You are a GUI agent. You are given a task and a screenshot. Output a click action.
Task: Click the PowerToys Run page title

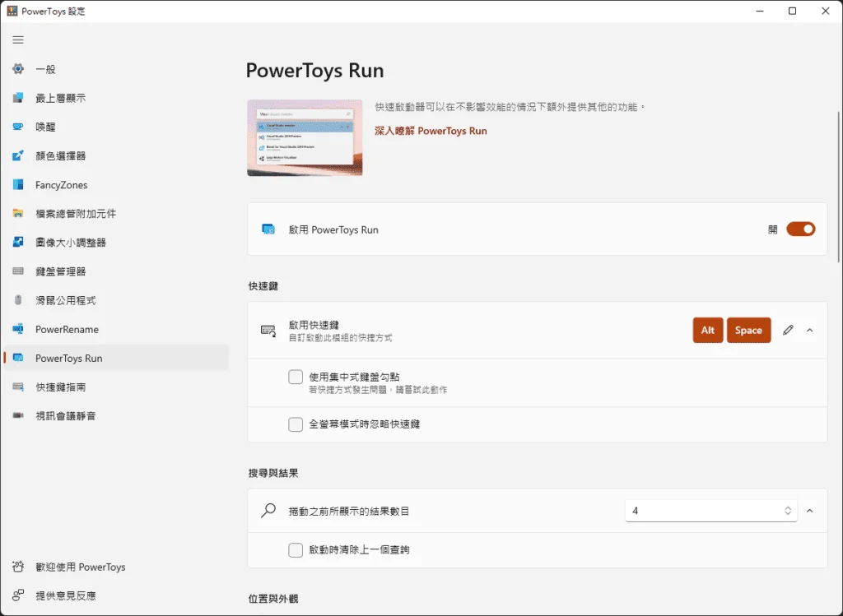[x=315, y=71]
